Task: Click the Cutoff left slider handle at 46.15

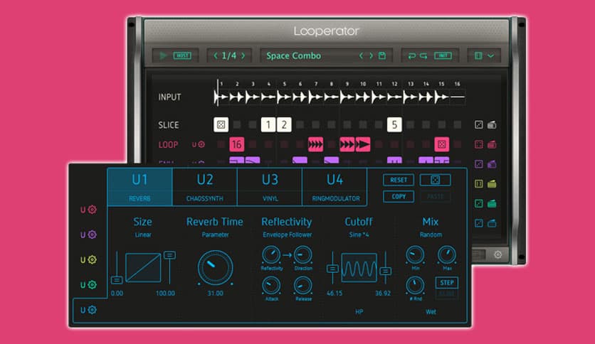Action: pos(332,269)
